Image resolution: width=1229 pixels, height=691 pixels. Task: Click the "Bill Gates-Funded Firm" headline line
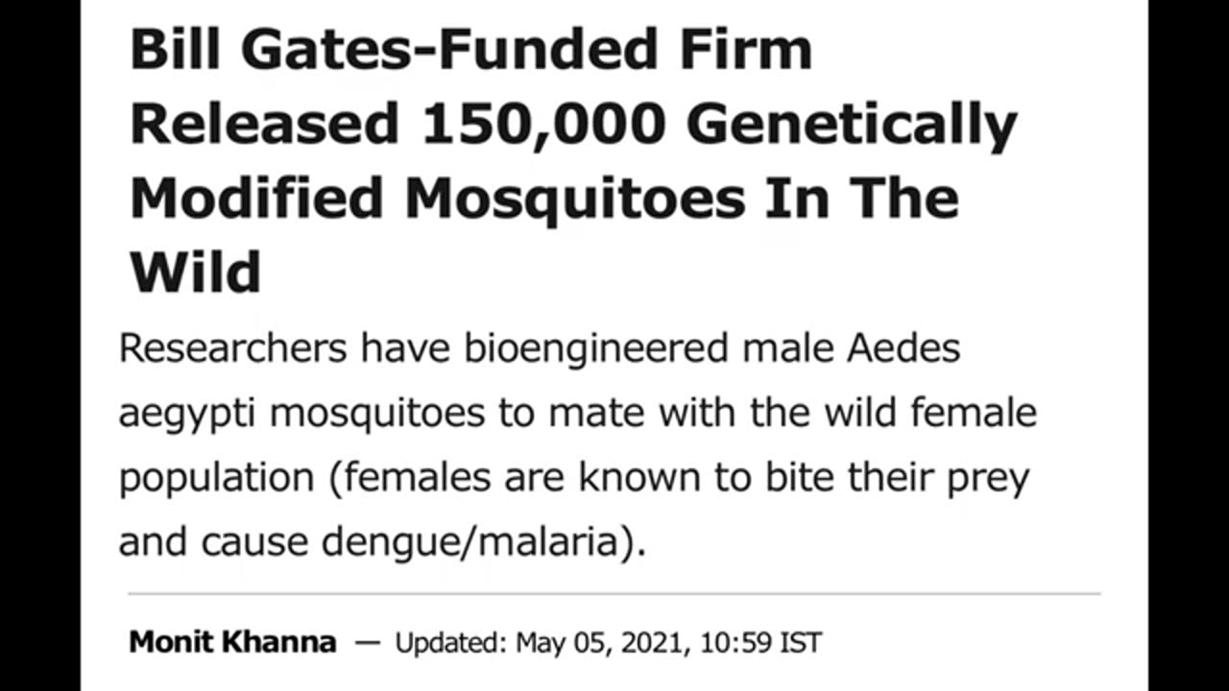click(x=471, y=49)
